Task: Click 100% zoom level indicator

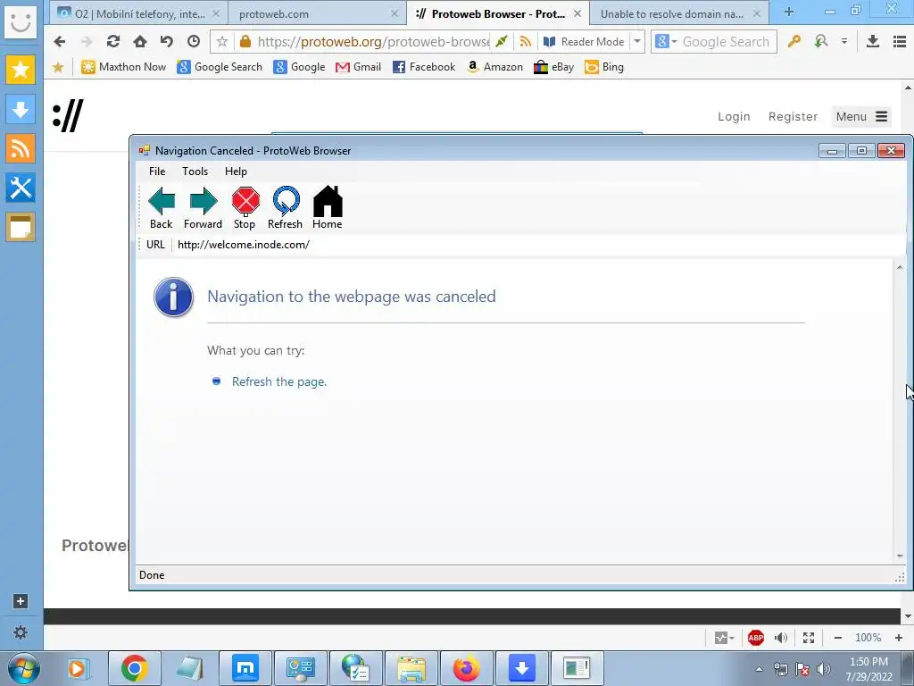Action: click(868, 638)
